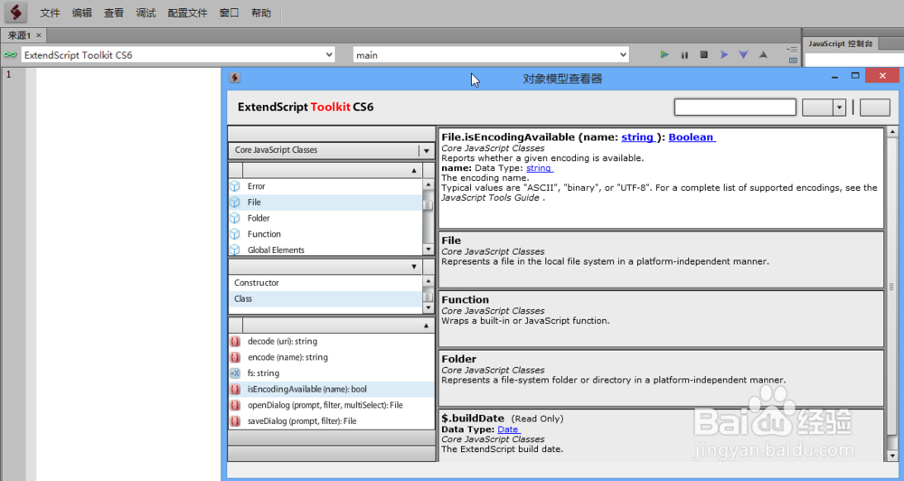
Task: Click the search input field in Object Model Viewer
Action: [x=735, y=108]
